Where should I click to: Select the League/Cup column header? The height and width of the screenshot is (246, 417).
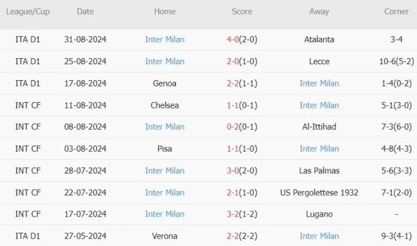[x=28, y=12]
